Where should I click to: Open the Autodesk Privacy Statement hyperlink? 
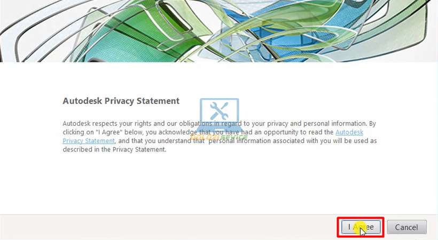[x=349, y=132]
